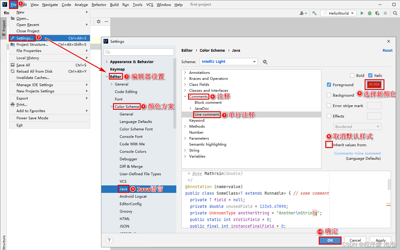This screenshot has height=250, width=400.
Task: Run HelloWorld with Coverage icon
Action: [x=378, y=13]
